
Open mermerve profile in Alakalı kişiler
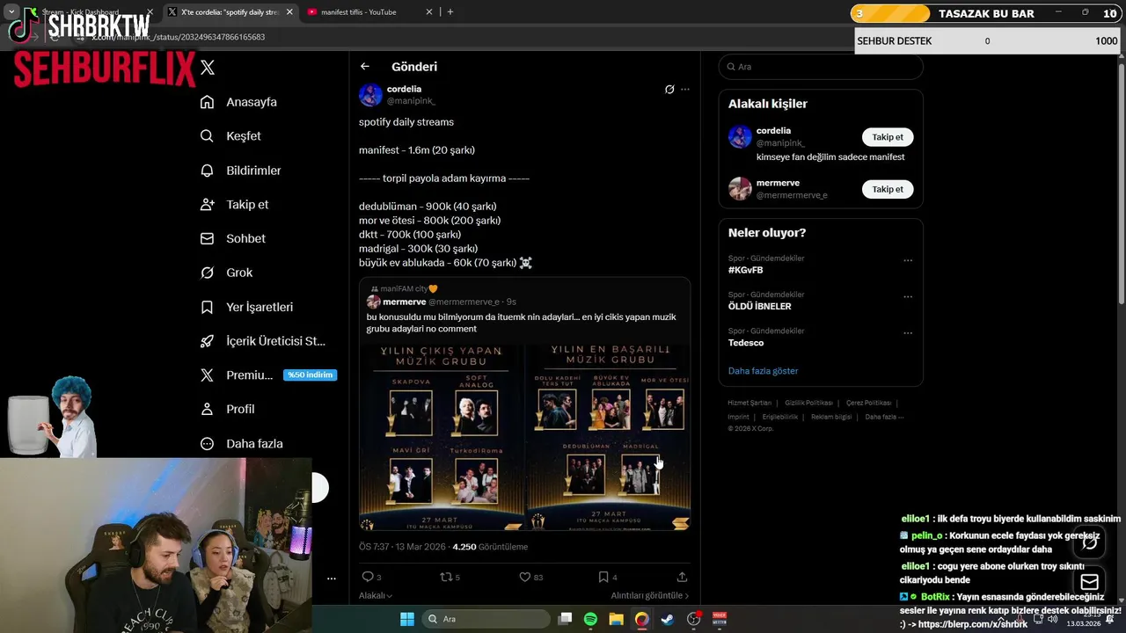pos(778,183)
